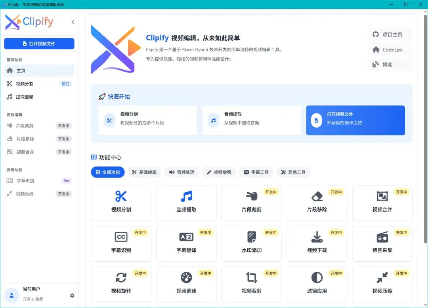Viewport: 428px width, 308px height.
Task: Open the 项目主页 GitHub link
Action: 390,34
